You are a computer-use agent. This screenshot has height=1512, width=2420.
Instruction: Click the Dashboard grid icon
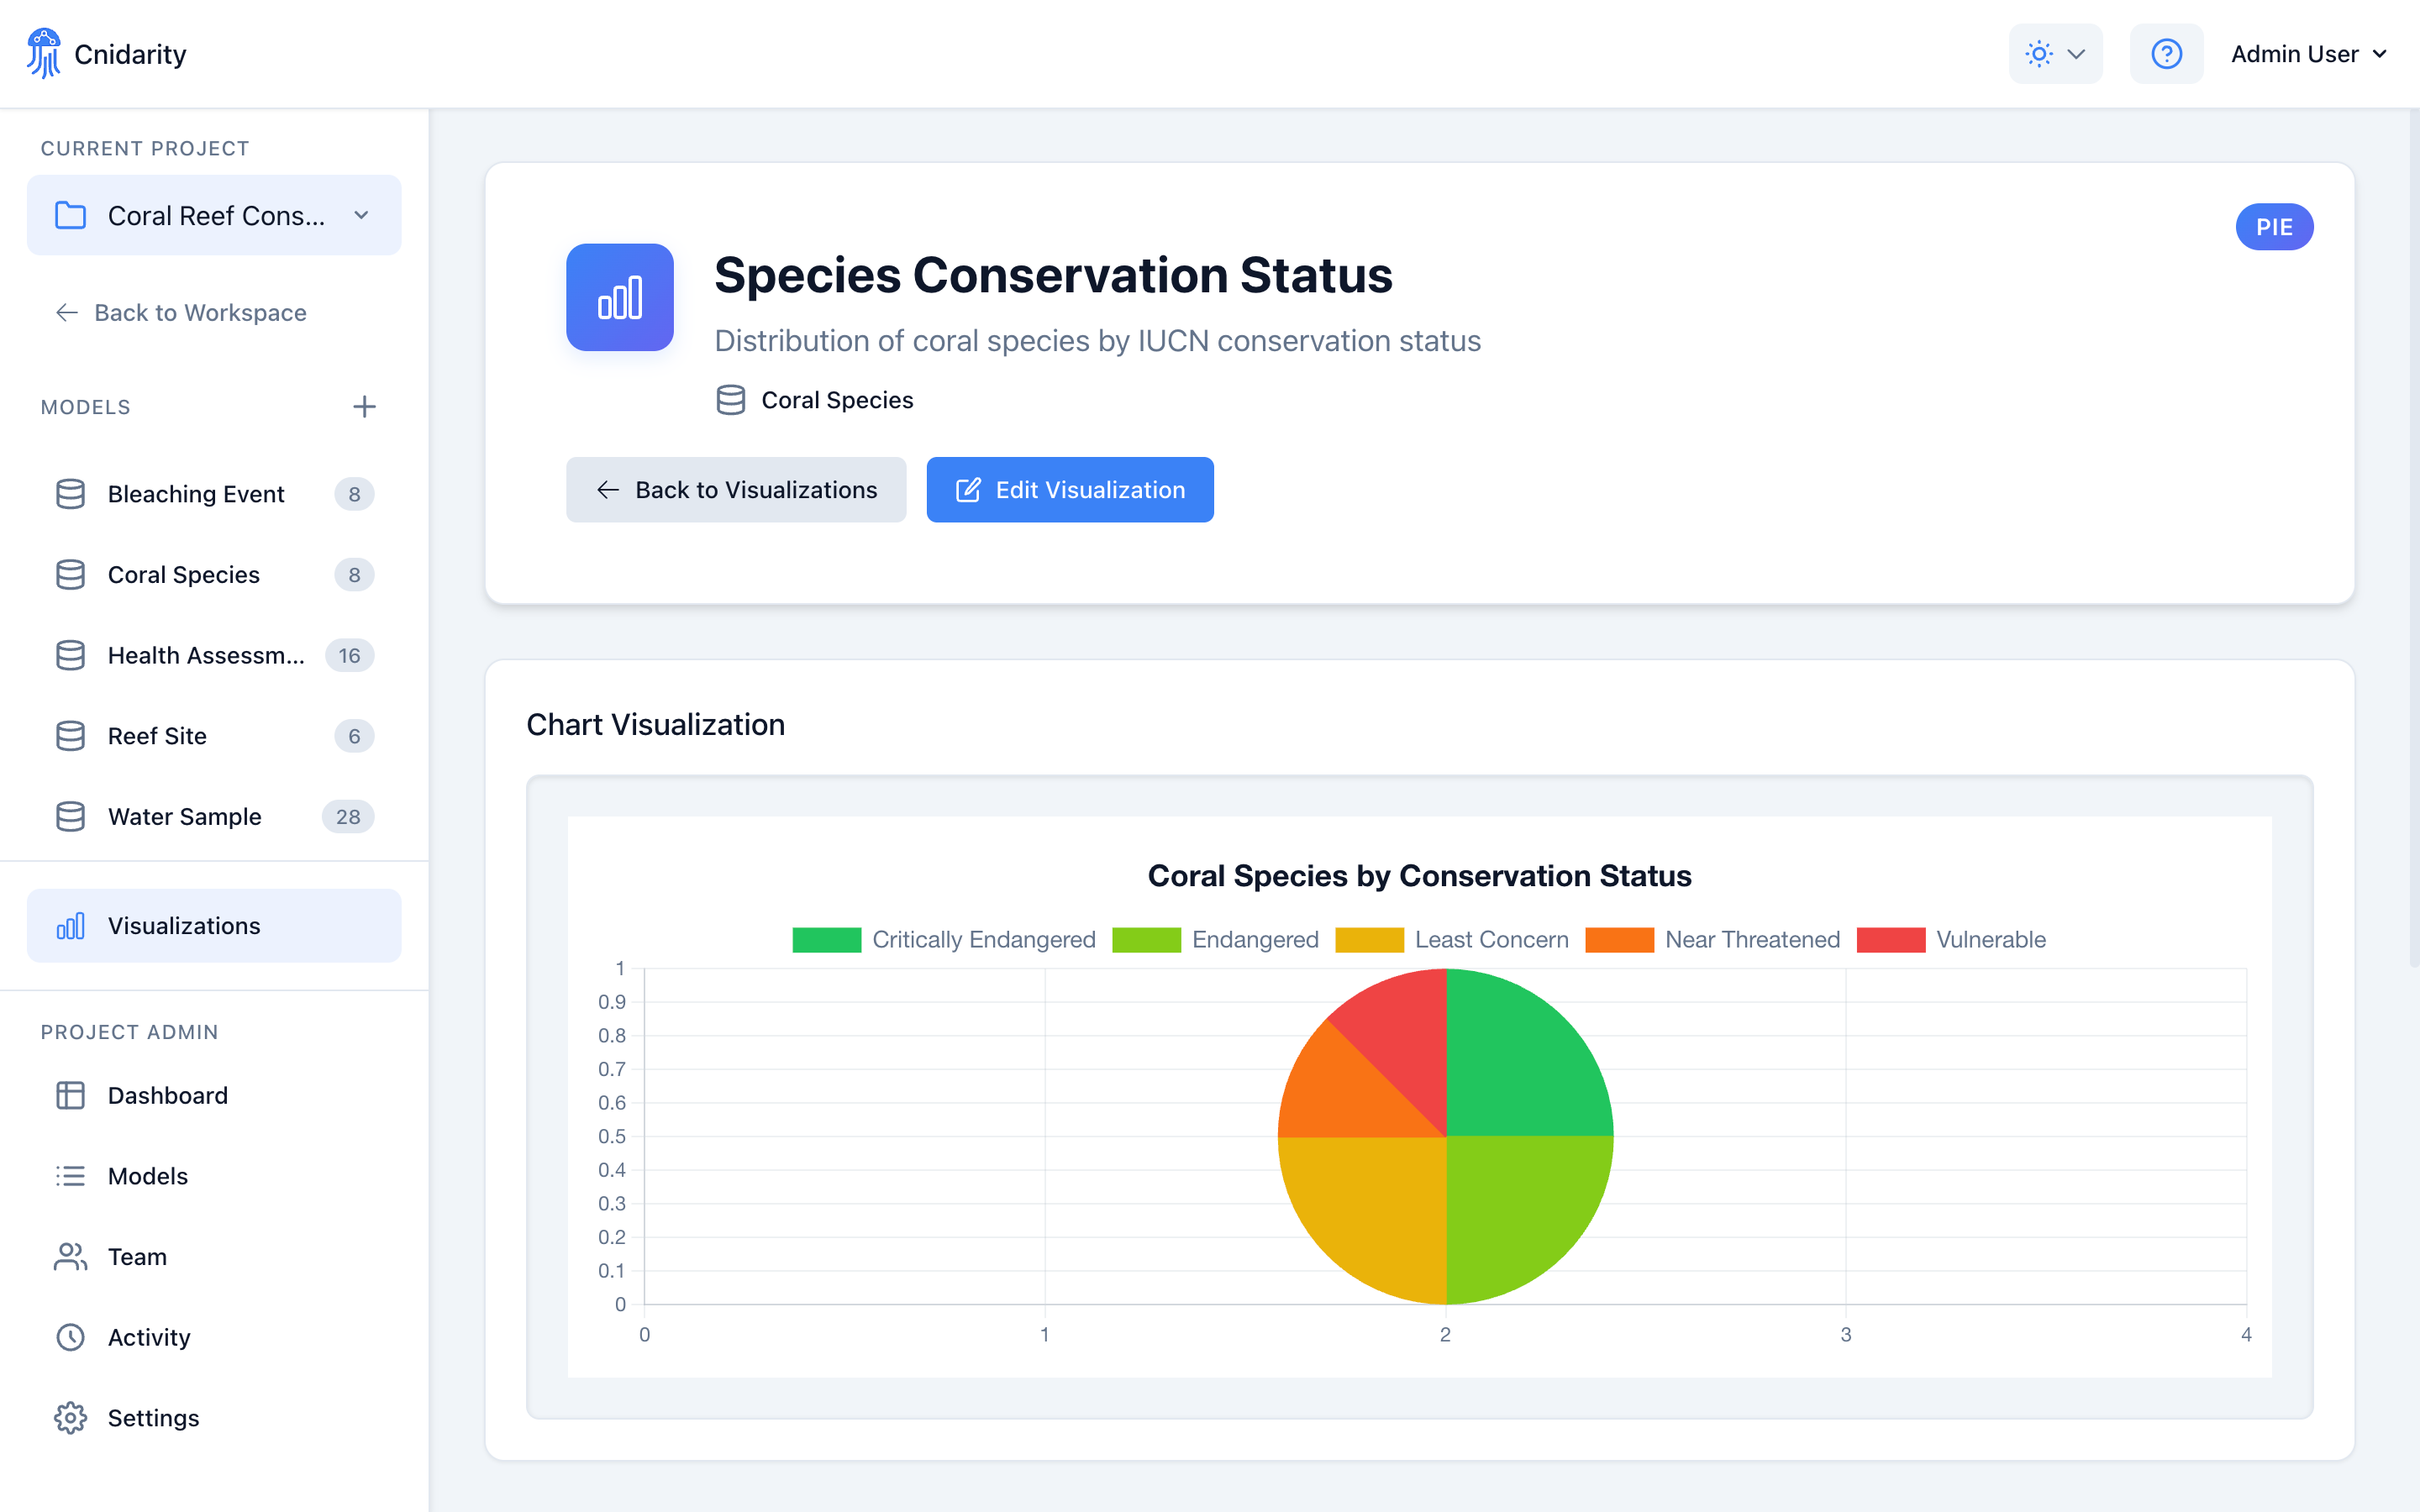pyautogui.click(x=70, y=1095)
